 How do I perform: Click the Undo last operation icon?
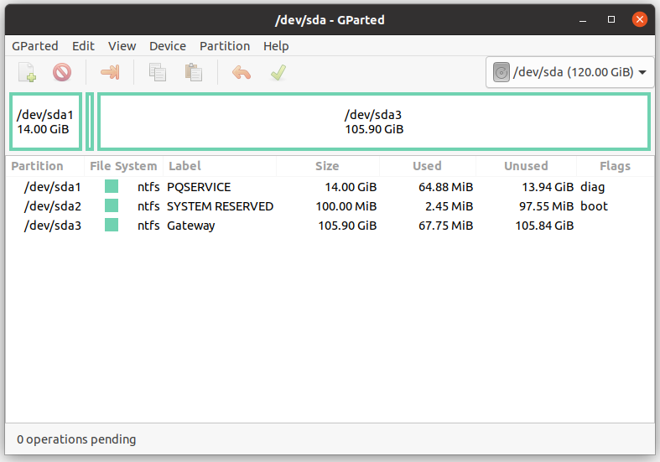(x=242, y=72)
